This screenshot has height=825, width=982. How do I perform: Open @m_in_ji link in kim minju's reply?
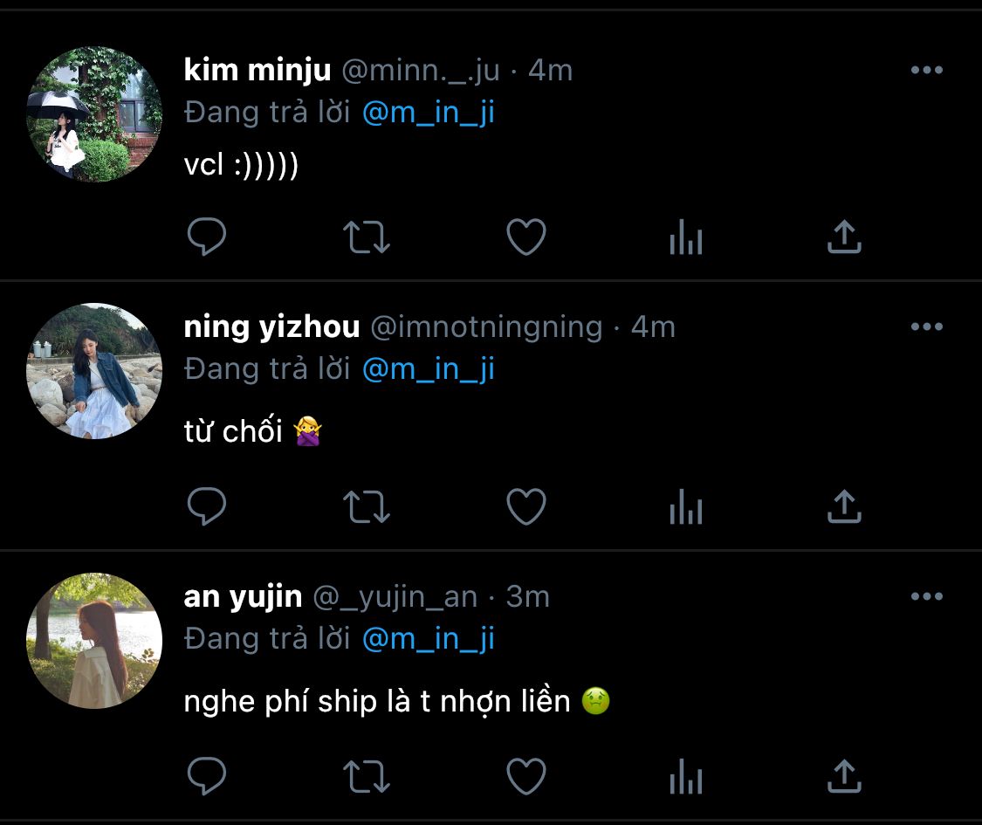pyautogui.click(x=429, y=113)
